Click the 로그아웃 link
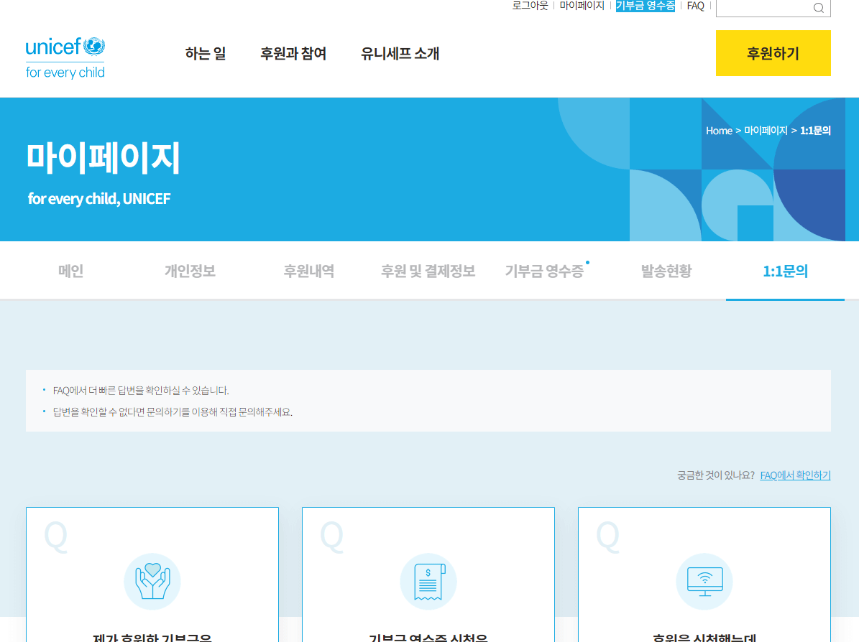859x642 pixels. 529,6
